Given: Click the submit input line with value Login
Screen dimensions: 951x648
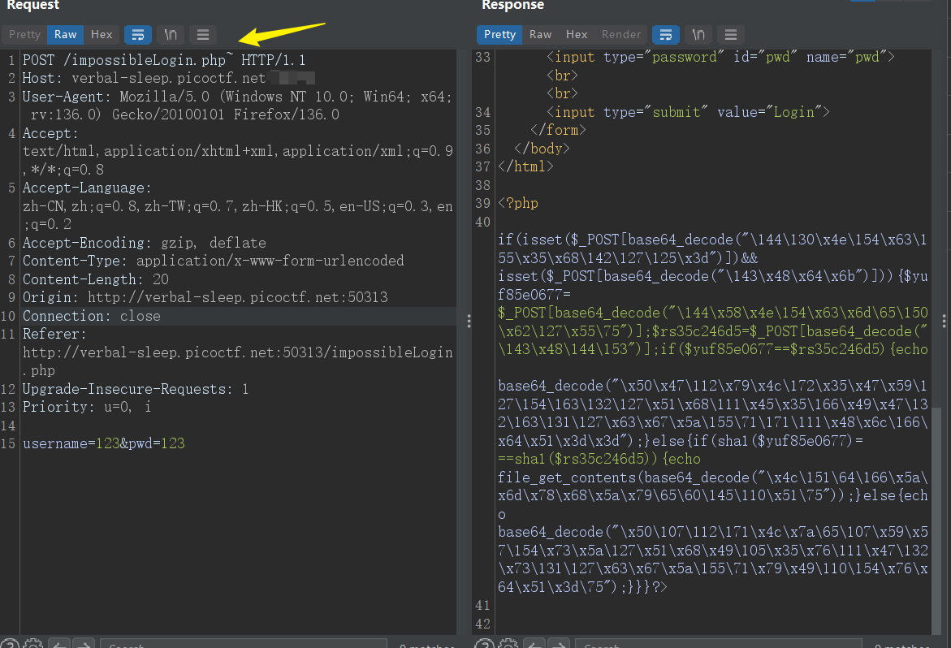Looking at the screenshot, I should click(688, 112).
